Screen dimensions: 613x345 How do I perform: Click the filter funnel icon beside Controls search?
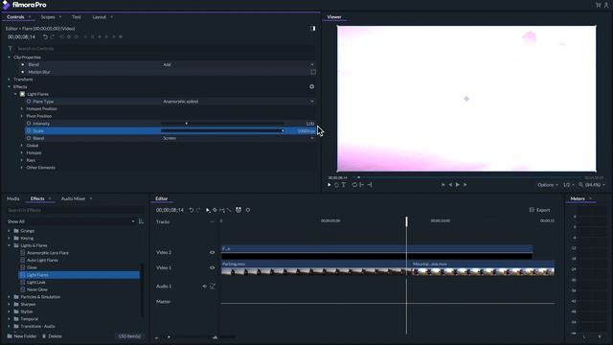coord(11,49)
